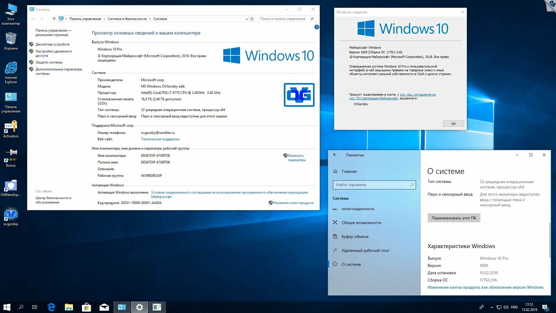Open File Explorer from taskbar
This screenshot has height=313, width=556.
tap(69, 307)
